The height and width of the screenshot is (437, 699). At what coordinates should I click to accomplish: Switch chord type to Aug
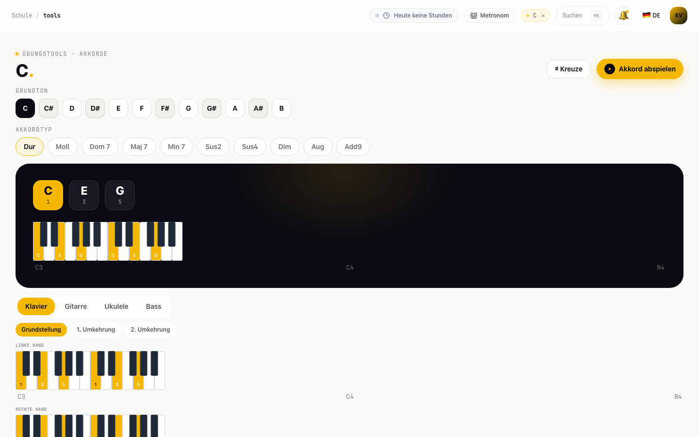318,147
